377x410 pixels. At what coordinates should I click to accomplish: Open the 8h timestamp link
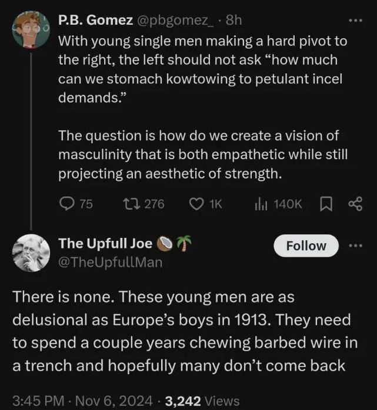click(233, 21)
